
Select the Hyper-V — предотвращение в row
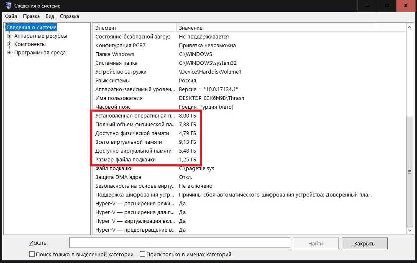click(249, 230)
